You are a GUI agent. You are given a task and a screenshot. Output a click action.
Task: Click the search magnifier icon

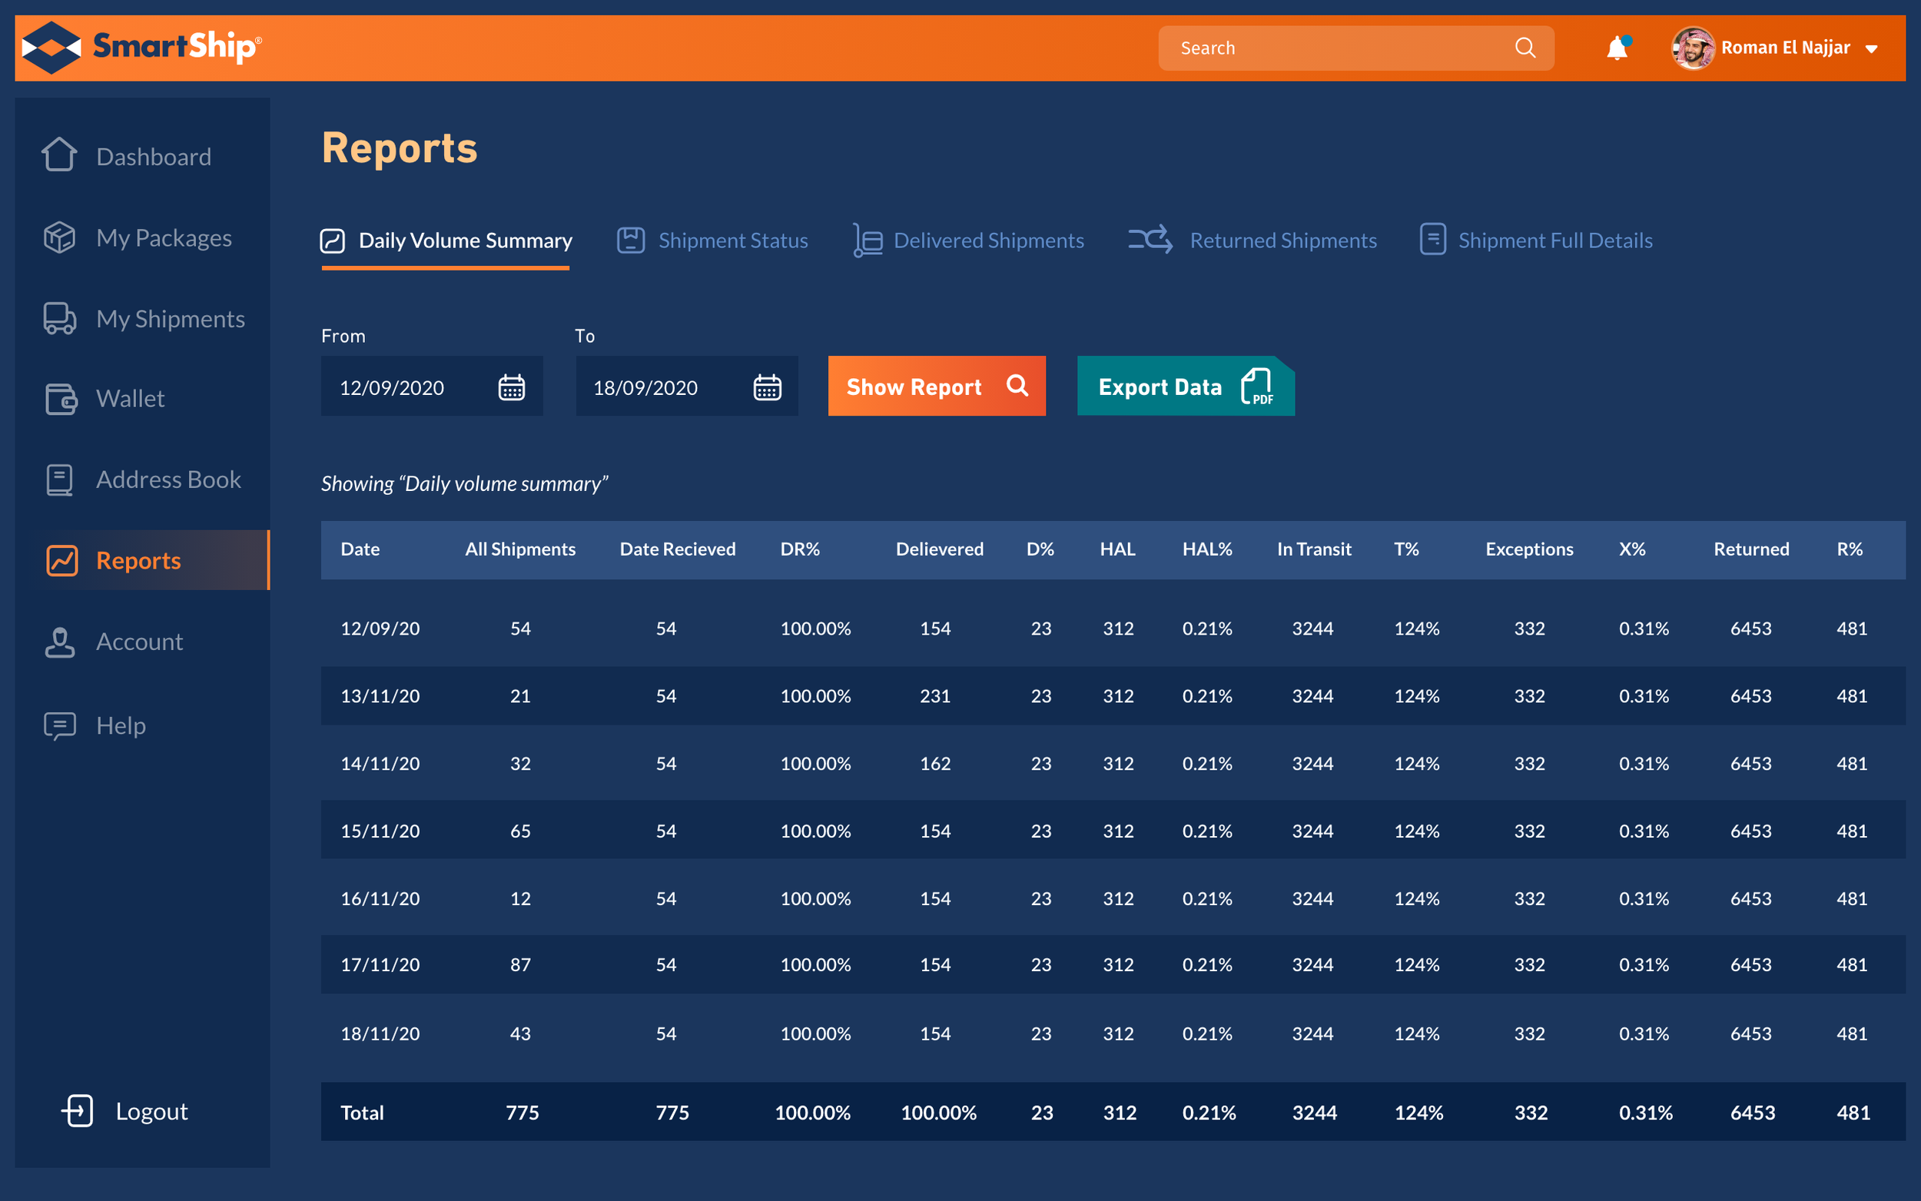point(1525,48)
